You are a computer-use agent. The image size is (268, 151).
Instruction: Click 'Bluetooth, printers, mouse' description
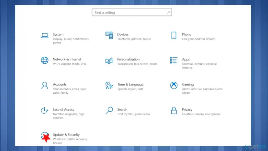click(134, 39)
